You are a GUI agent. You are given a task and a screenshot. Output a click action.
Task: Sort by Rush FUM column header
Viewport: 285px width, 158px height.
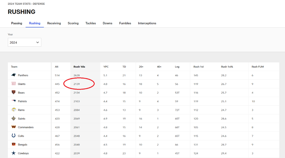point(258,67)
